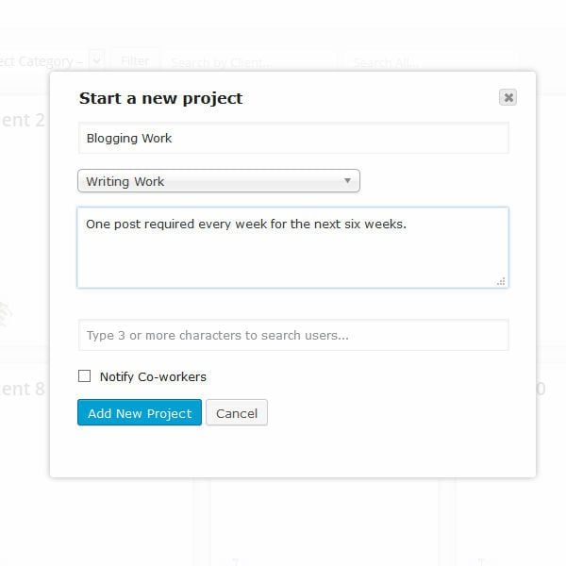Click the Blogging Work project name field
The image size is (566, 566).
click(x=293, y=138)
